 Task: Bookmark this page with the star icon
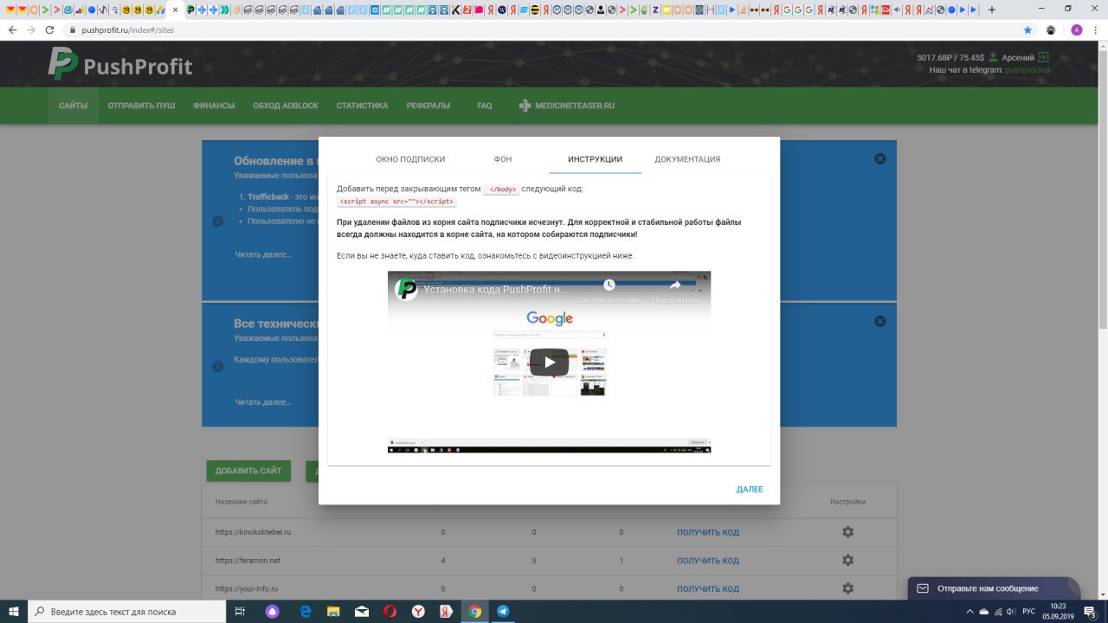1027,29
